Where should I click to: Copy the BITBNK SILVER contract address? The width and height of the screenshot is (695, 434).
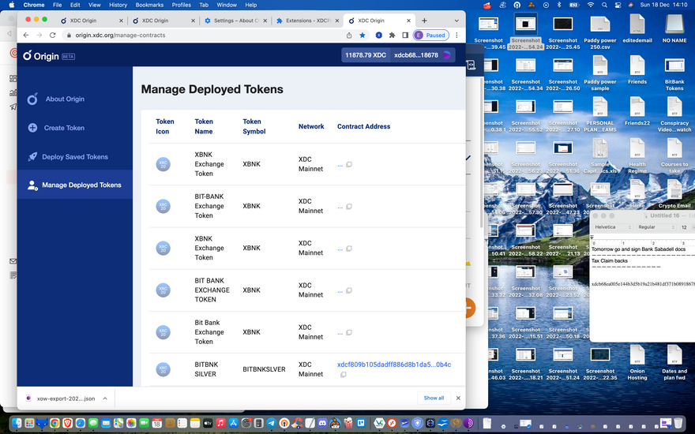tap(344, 375)
